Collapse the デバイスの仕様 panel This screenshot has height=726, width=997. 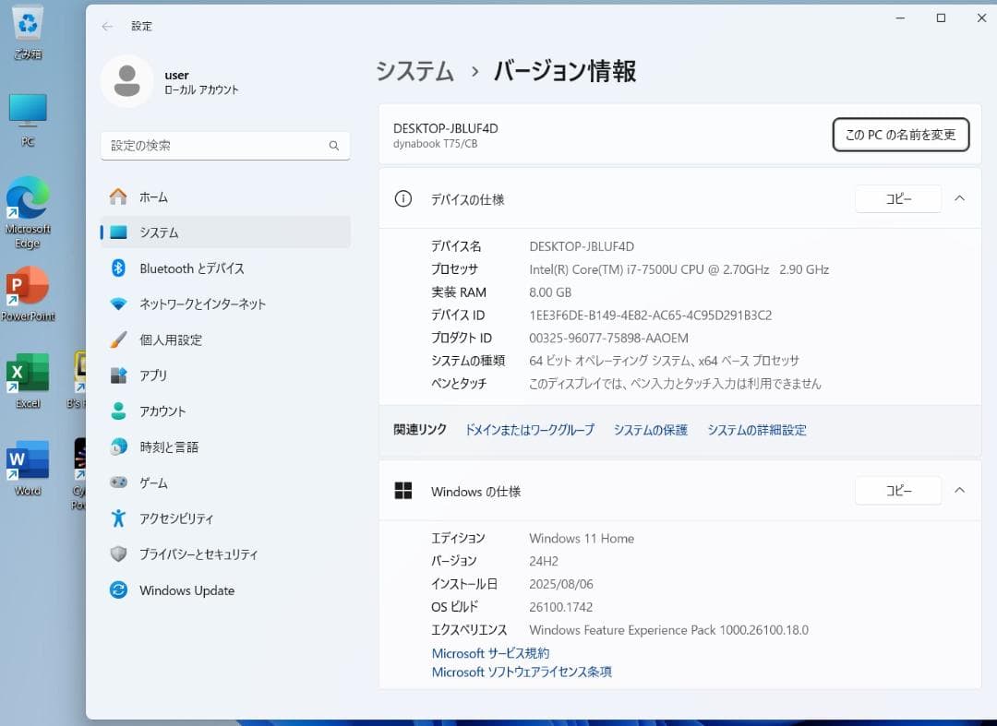pyautogui.click(x=958, y=198)
